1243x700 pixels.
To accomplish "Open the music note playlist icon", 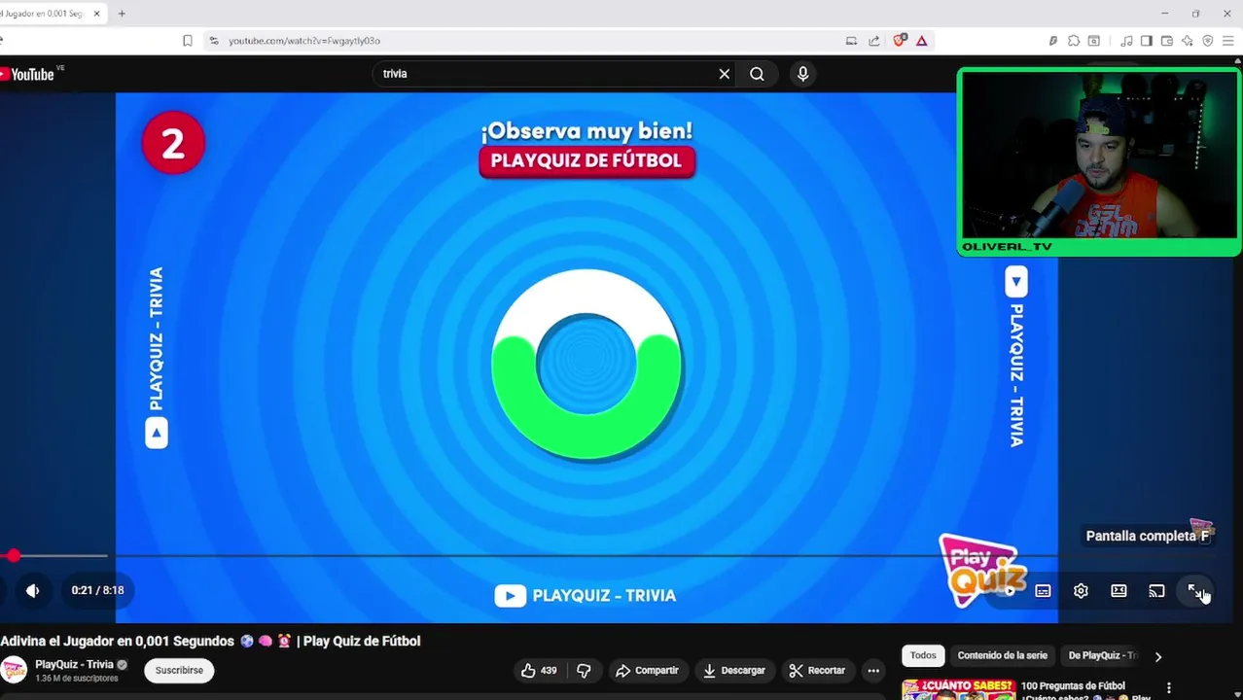I will [x=1126, y=41].
